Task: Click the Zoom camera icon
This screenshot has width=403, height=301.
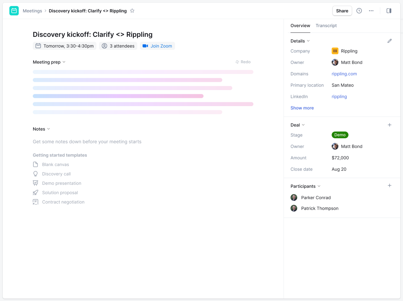Action: pos(145,46)
